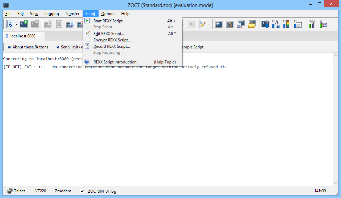Open REXX Script Introduction help topic
341x198 pixels.
click(x=133, y=62)
